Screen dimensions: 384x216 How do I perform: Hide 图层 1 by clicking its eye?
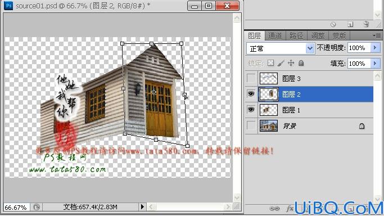click(x=251, y=110)
